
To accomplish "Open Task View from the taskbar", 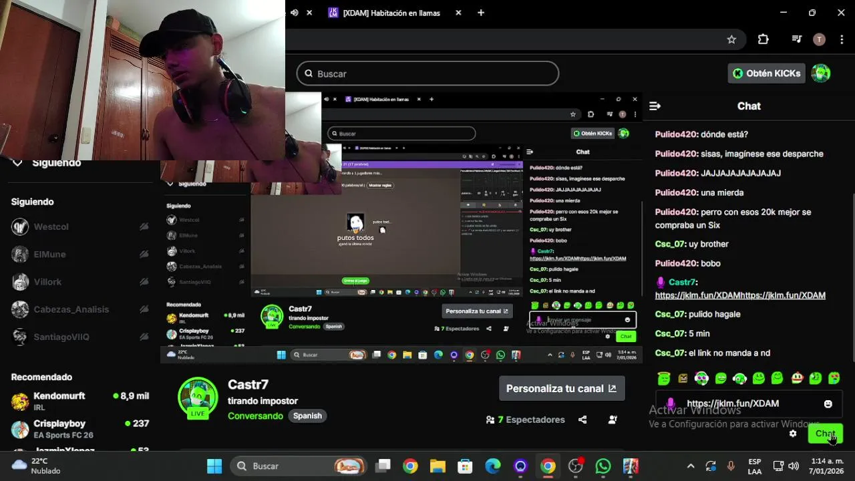I will tap(383, 466).
